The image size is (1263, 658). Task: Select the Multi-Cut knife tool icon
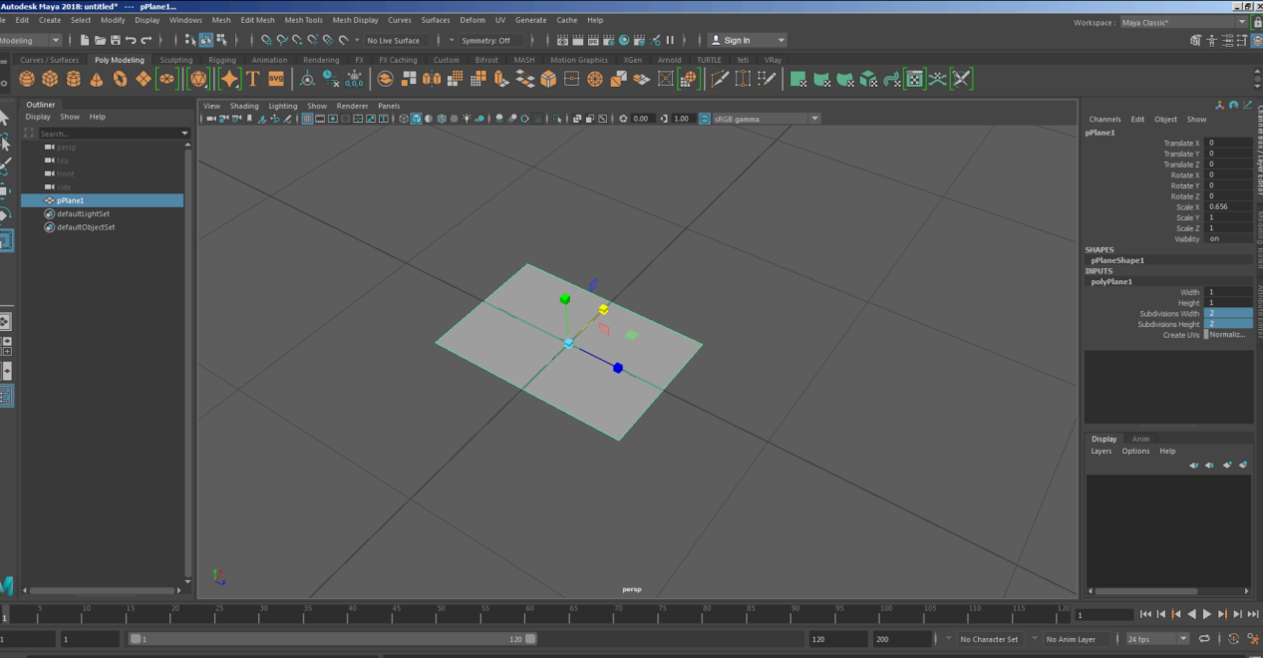coord(719,79)
